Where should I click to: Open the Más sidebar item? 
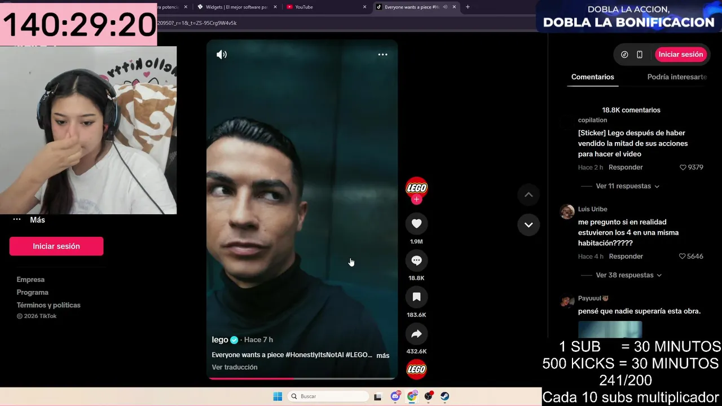click(37, 220)
